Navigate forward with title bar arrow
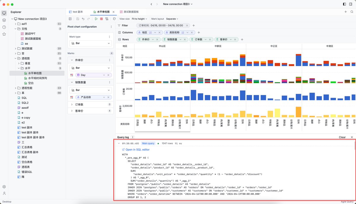This screenshot has width=356, height=204. 158,4
